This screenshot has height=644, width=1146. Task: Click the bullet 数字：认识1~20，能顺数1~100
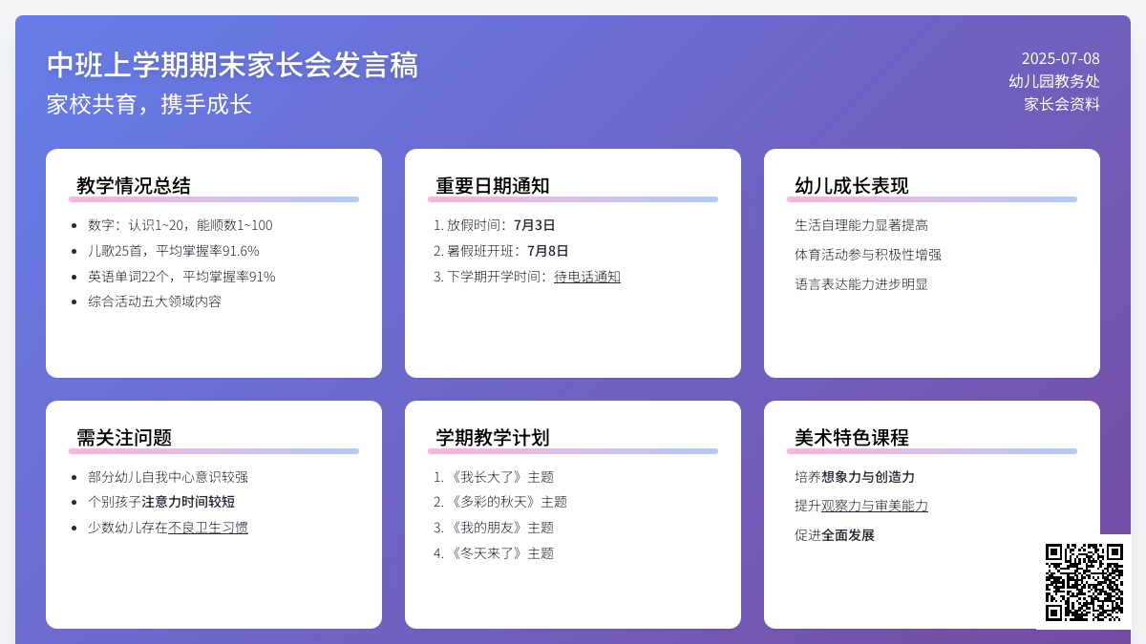click(180, 225)
